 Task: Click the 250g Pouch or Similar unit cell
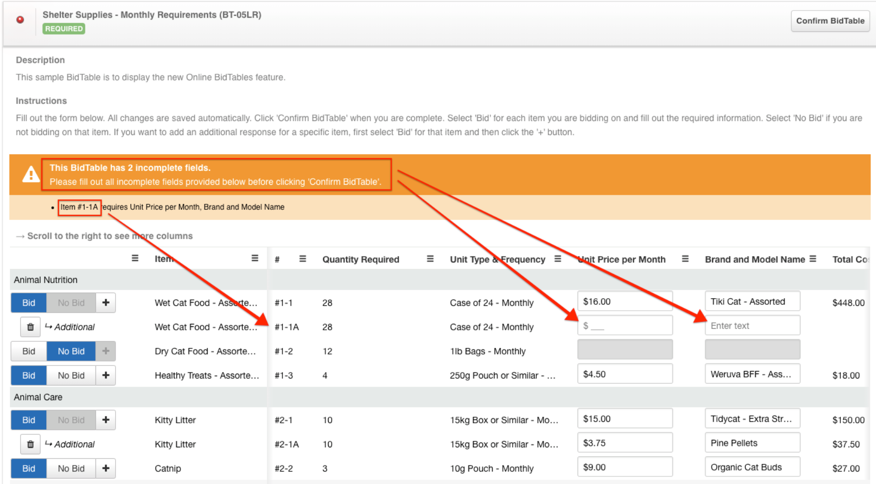pos(503,376)
